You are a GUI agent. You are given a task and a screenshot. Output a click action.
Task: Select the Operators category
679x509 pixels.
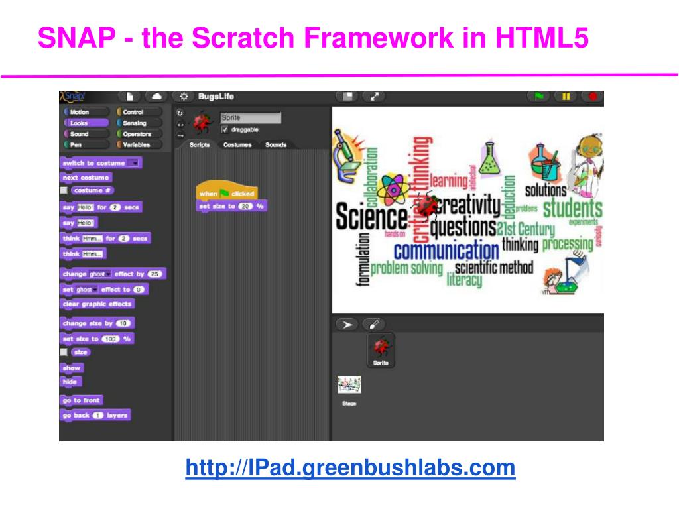tap(139, 134)
